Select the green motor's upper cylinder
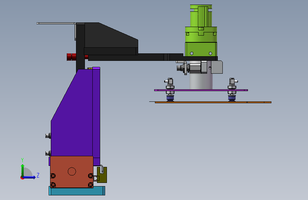The height and width of the screenshot is (200, 308). [201, 16]
